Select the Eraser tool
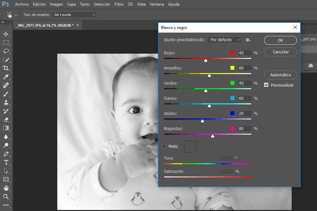 (6, 119)
